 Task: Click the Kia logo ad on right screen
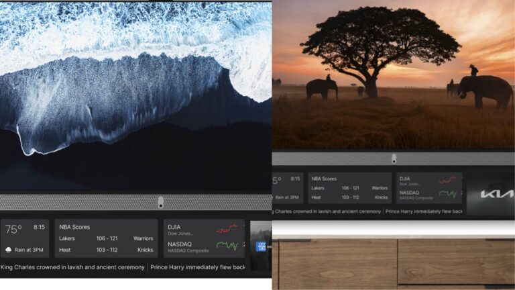pos(490,193)
